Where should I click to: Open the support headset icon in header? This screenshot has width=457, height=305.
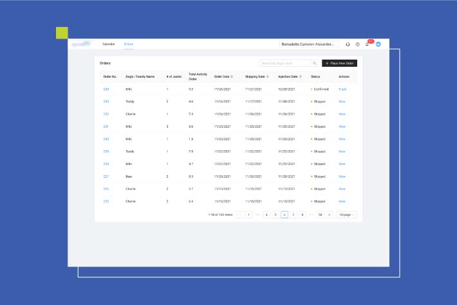pyautogui.click(x=348, y=44)
